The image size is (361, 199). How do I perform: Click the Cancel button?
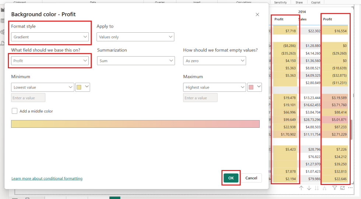(251, 178)
